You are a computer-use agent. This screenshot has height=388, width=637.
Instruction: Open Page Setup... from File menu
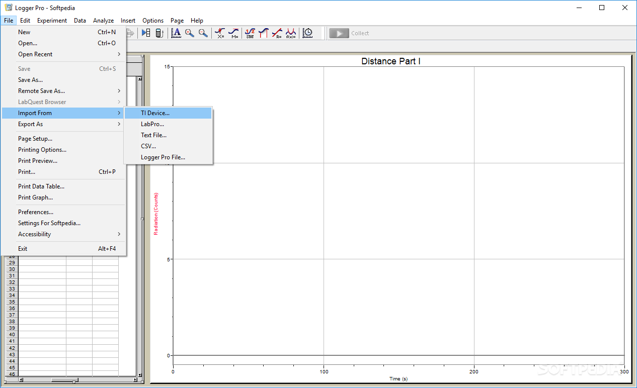pyautogui.click(x=63, y=139)
